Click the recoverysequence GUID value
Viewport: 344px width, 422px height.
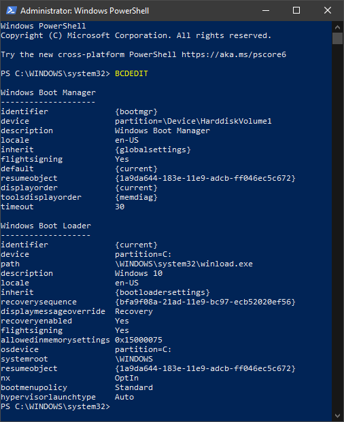pos(205,302)
